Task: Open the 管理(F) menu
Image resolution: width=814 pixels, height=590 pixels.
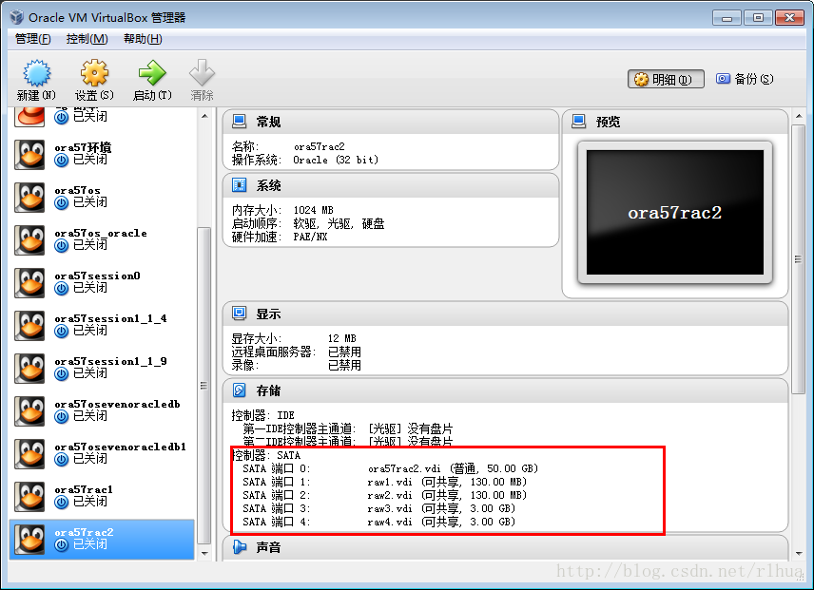Action: click(x=32, y=39)
